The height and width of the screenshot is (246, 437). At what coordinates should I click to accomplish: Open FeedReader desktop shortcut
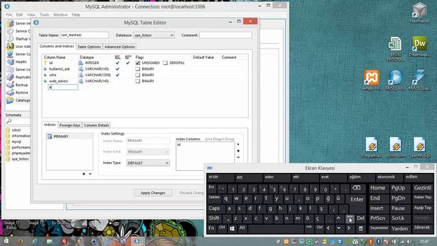[x=419, y=12]
